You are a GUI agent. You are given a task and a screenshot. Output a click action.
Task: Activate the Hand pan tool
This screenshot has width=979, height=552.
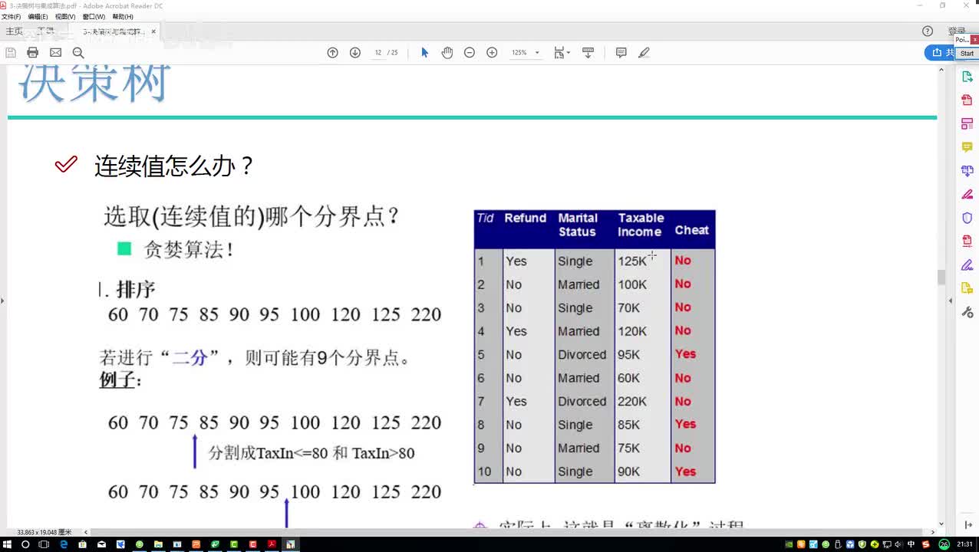coord(447,53)
